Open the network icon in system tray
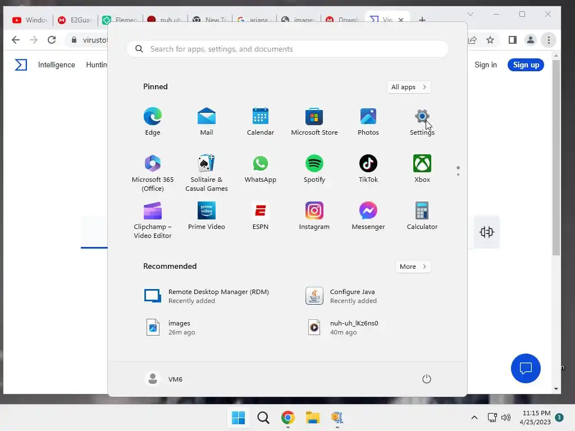The height and width of the screenshot is (431, 575). (x=492, y=418)
